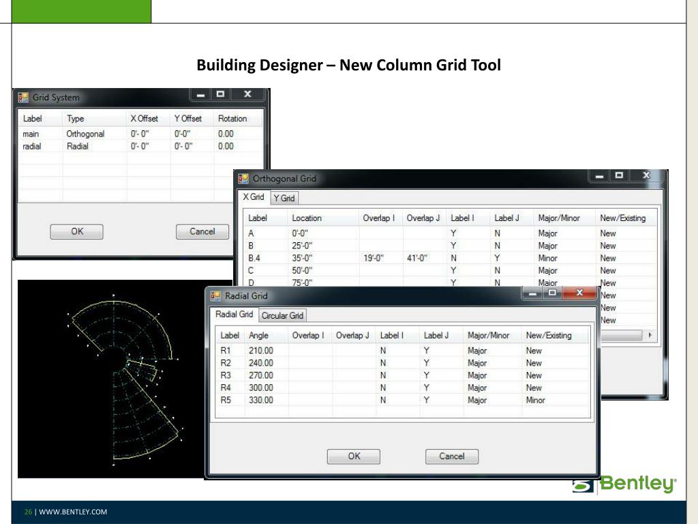Click OK in the Radial Grid dialog
This screenshot has width=698, height=524.
(354, 456)
